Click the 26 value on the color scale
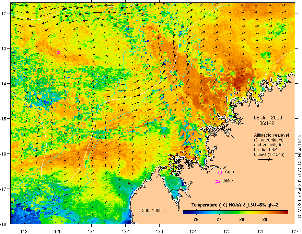Image resolution: width=302 pixels, height=234 pixels. 196,219
